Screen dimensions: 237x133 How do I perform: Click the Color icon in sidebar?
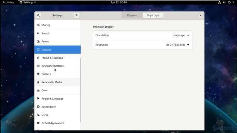coord(38,90)
